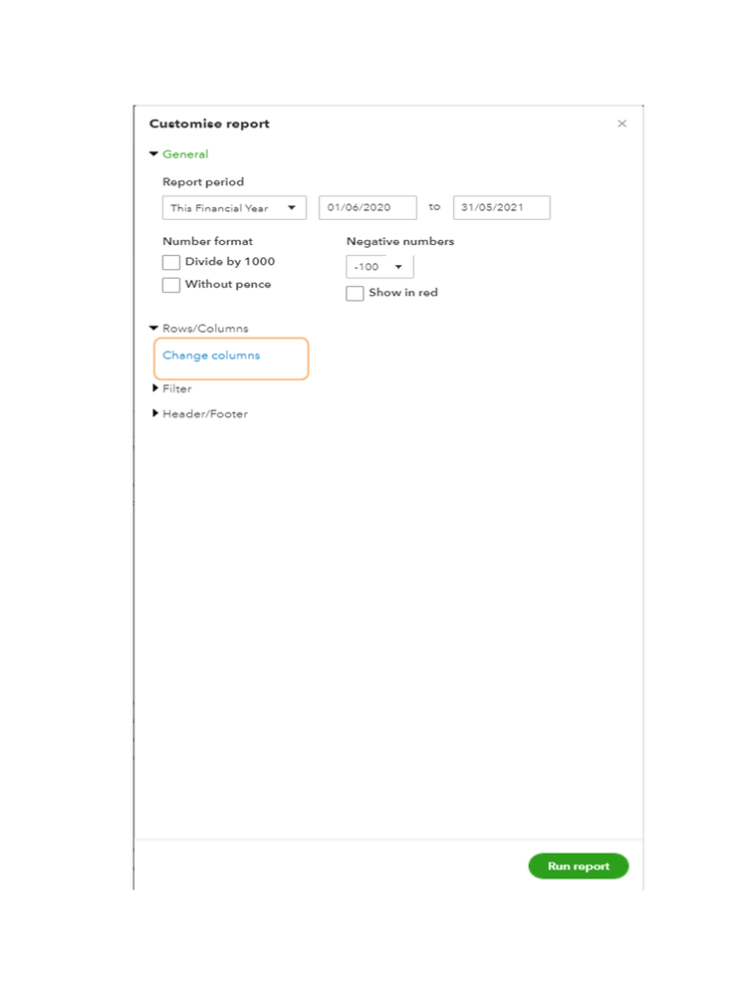This screenshot has height=995, width=746.
Task: Toggle the Show in red checkbox
Action: [355, 294]
